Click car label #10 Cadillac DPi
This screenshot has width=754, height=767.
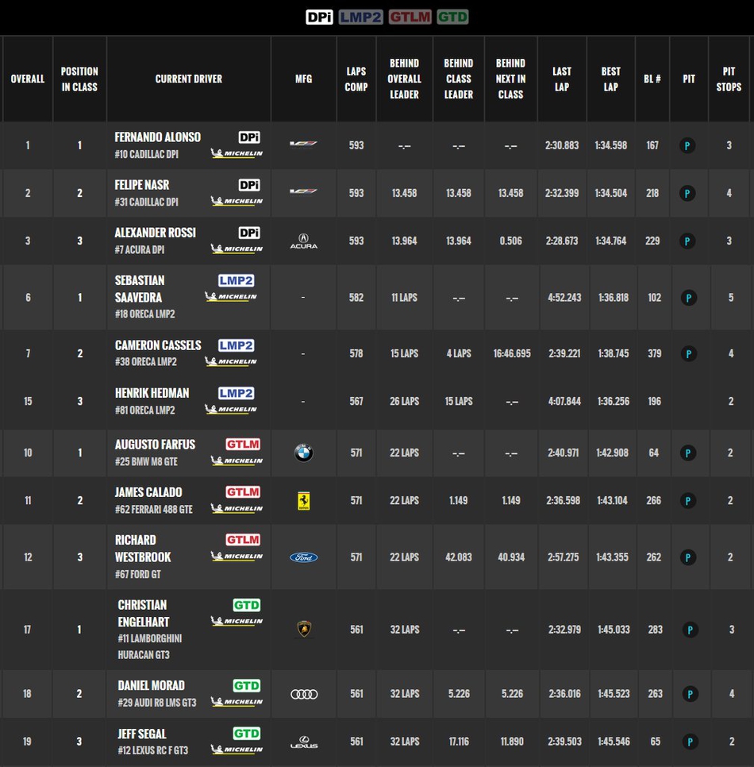pos(146,154)
